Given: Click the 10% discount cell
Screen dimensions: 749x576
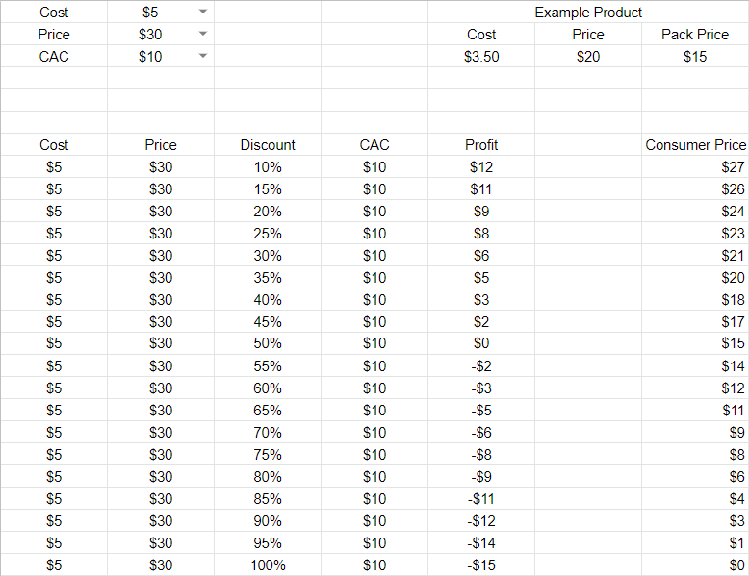Looking at the screenshot, I should (268, 166).
